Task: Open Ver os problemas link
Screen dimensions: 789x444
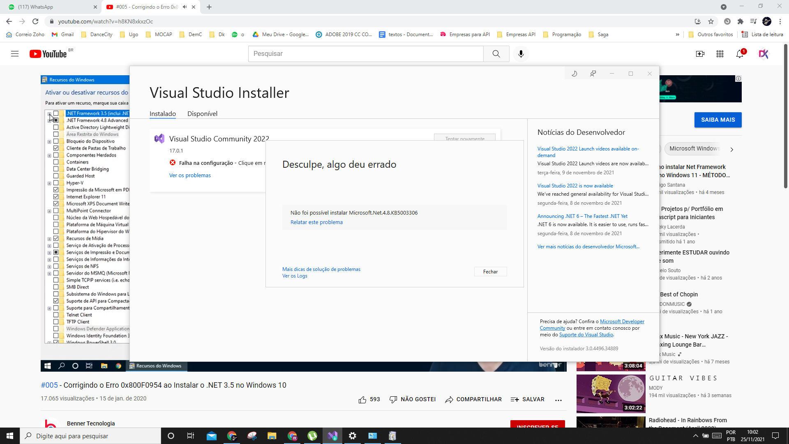Action: pyautogui.click(x=190, y=176)
